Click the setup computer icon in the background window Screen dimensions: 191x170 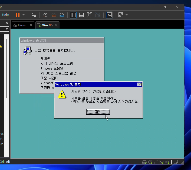[x=27, y=51]
